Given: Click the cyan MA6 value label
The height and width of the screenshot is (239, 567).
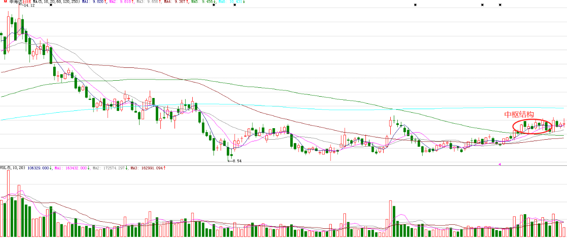Looking at the screenshot, I should pos(232,2).
